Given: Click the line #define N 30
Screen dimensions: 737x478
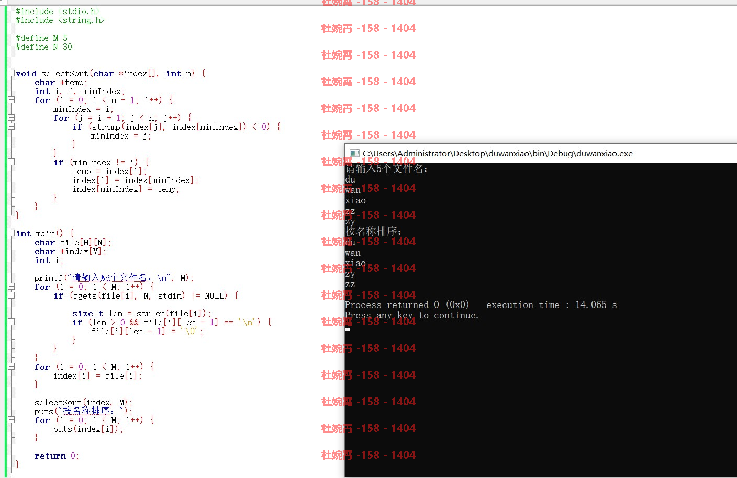Looking at the screenshot, I should pyautogui.click(x=44, y=47).
